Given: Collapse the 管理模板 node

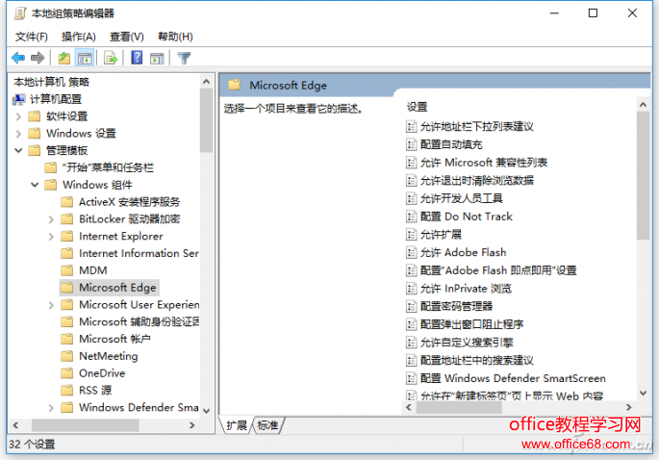Looking at the screenshot, I should click(18, 150).
